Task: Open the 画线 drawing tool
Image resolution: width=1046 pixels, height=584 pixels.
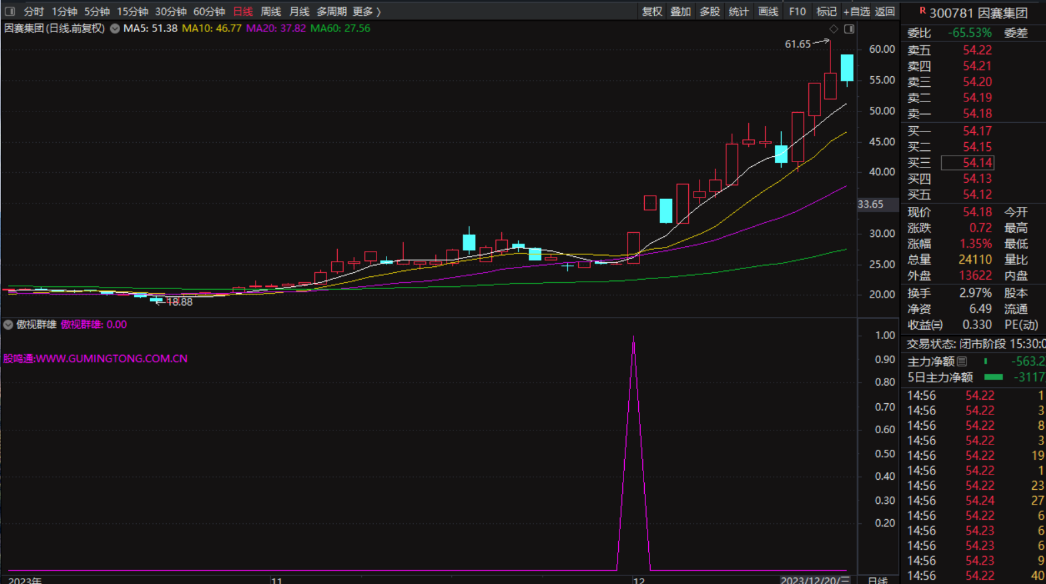Action: [768, 11]
